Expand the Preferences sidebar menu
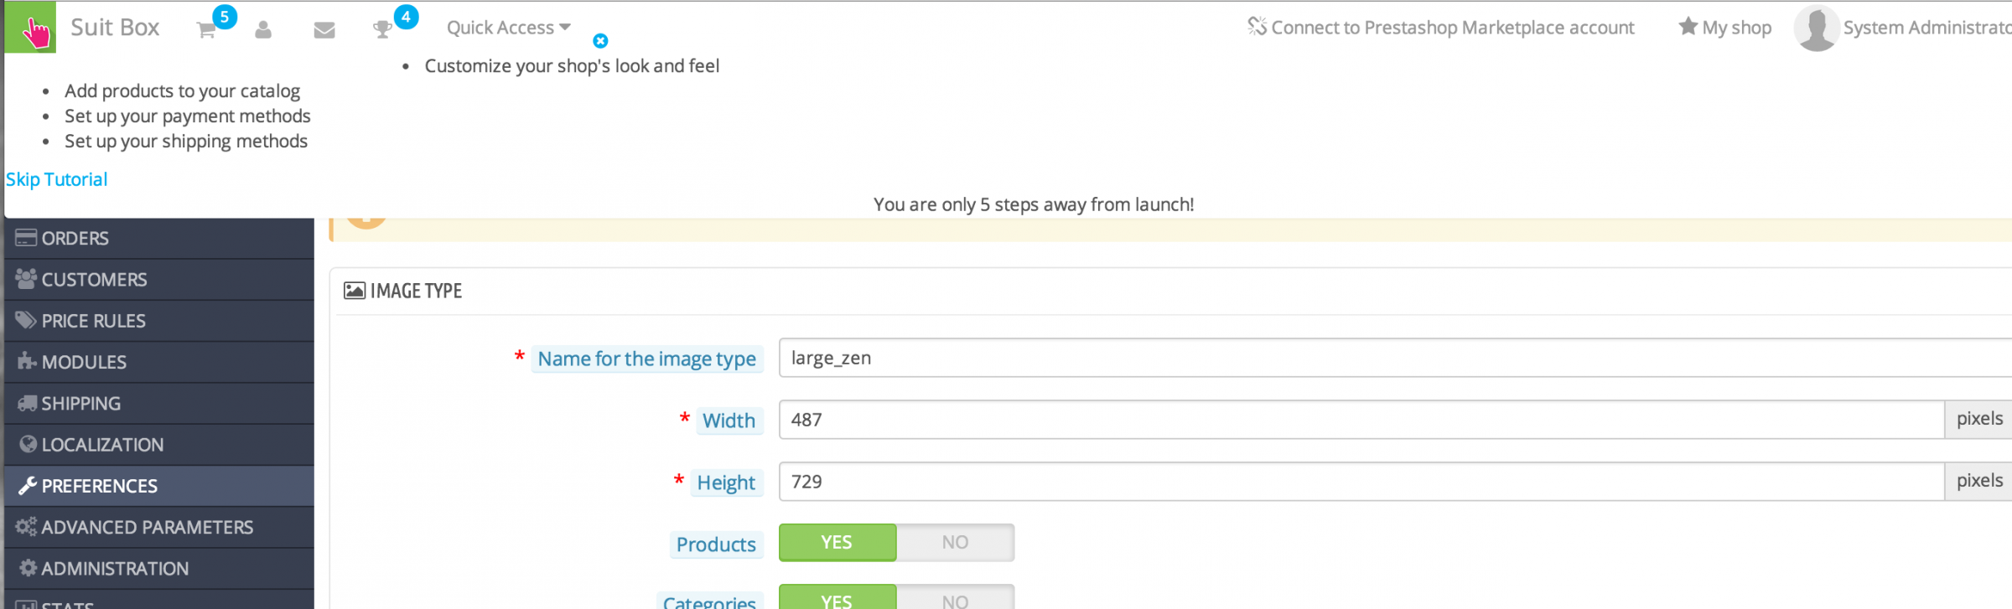The width and height of the screenshot is (2012, 609). coord(99,486)
